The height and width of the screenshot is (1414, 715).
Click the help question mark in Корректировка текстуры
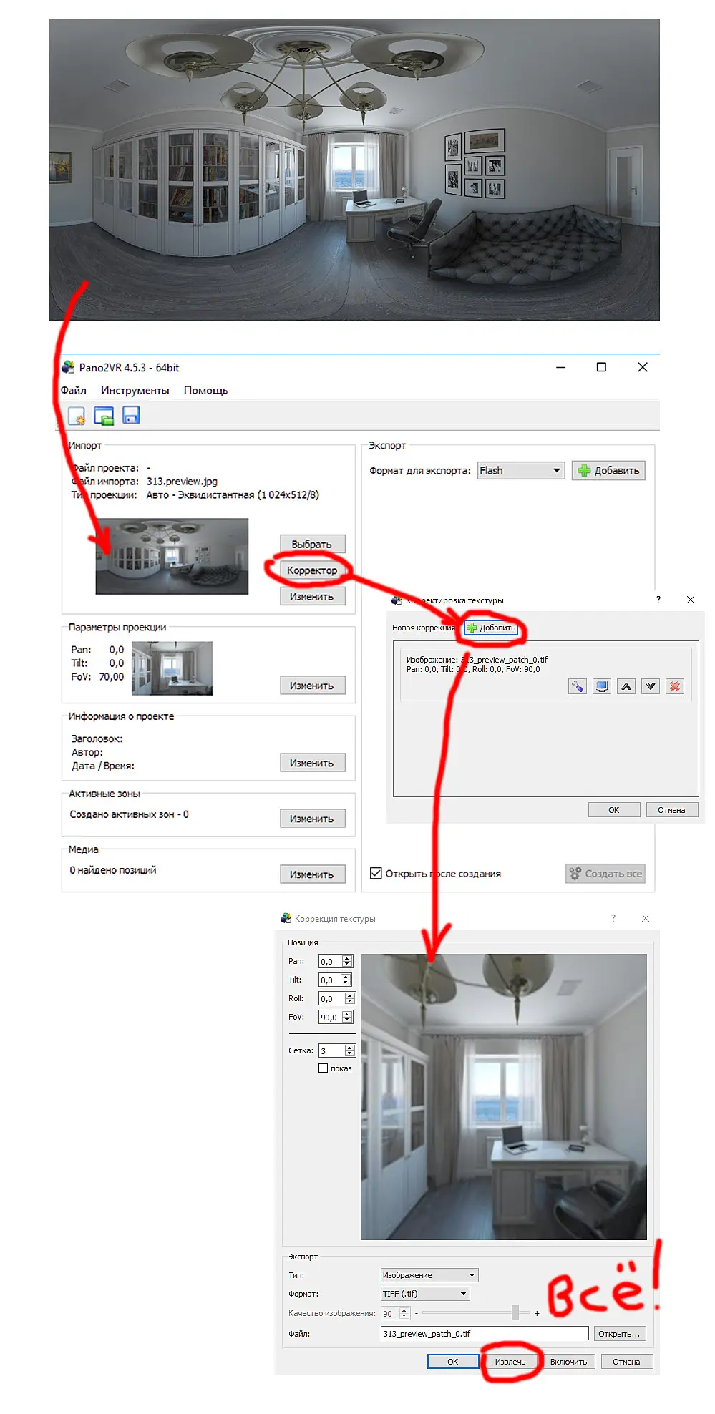point(658,600)
